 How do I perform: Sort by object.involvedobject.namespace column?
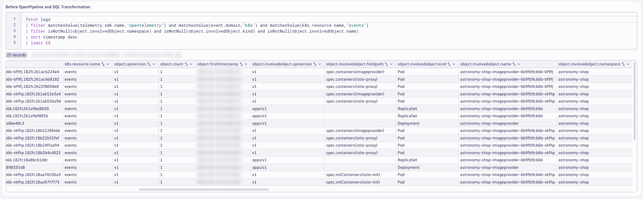tap(623, 64)
